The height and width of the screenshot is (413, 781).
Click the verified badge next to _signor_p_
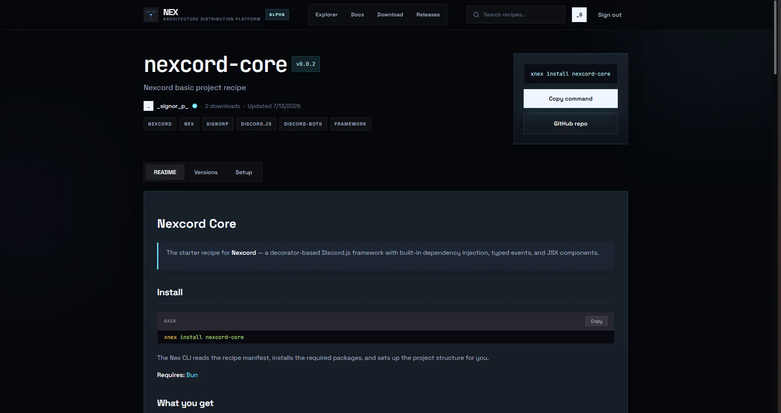click(x=195, y=106)
